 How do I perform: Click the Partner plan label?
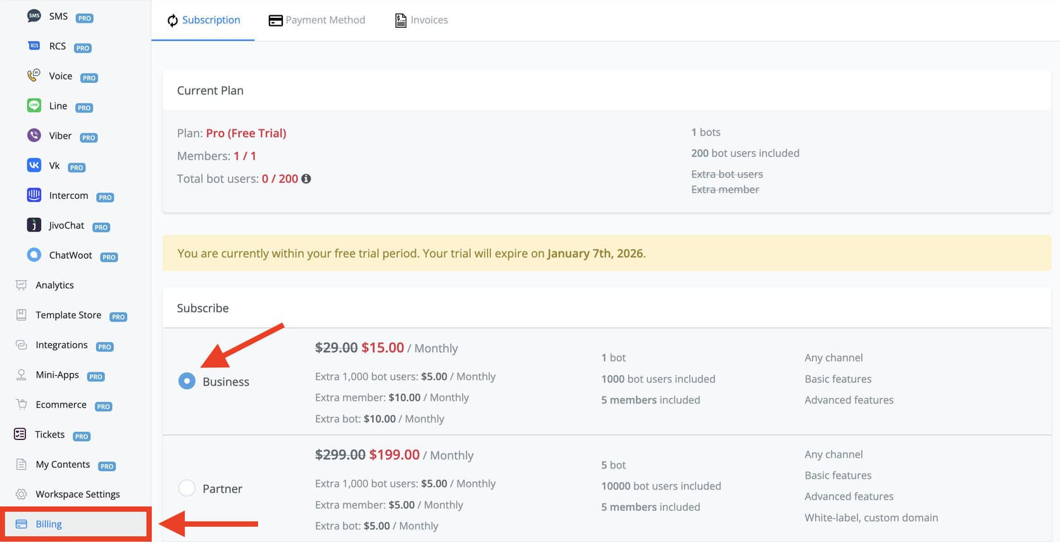(x=222, y=489)
